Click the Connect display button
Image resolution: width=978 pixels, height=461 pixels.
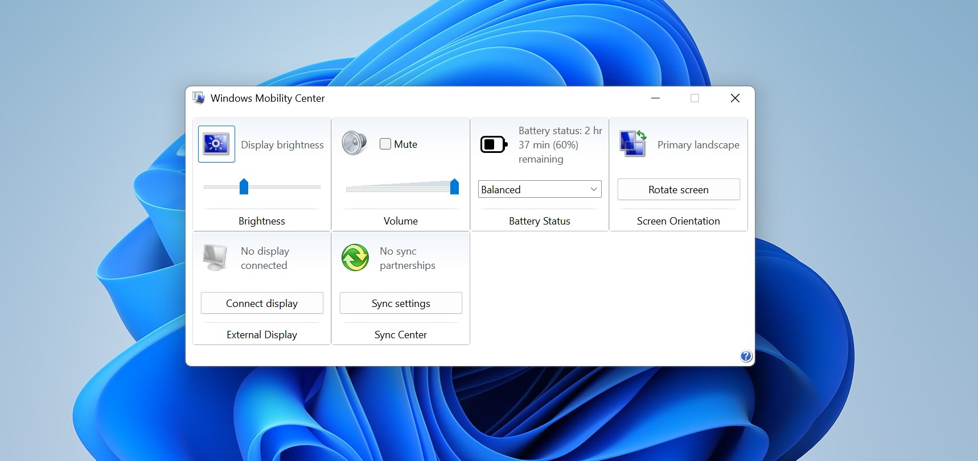(x=262, y=303)
